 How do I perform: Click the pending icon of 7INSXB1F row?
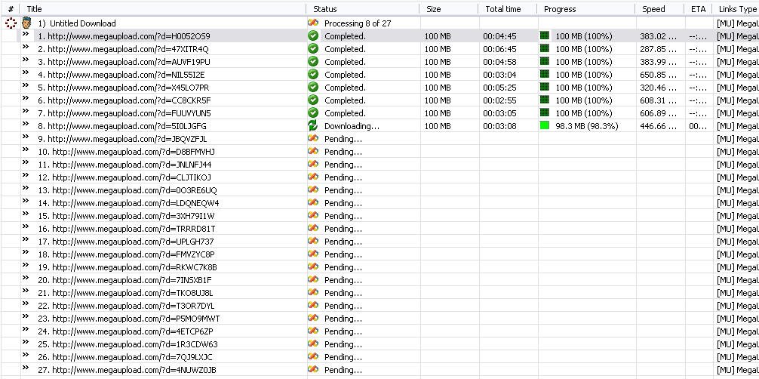[x=313, y=279]
